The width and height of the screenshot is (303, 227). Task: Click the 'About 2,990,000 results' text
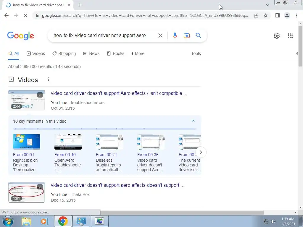[44, 67]
